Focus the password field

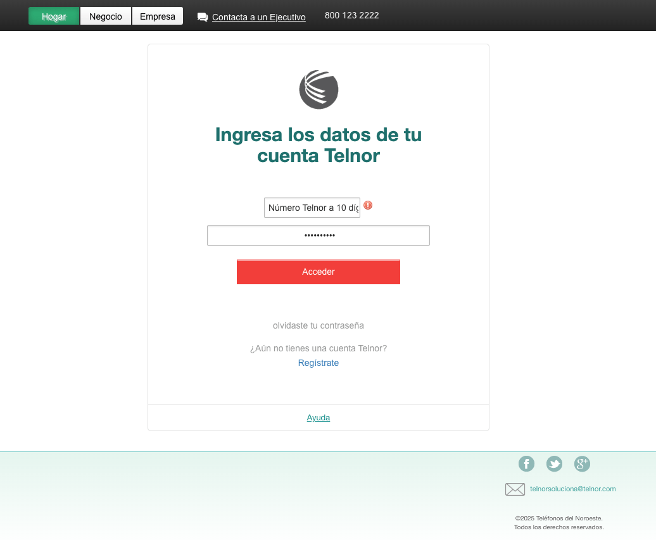tap(318, 235)
